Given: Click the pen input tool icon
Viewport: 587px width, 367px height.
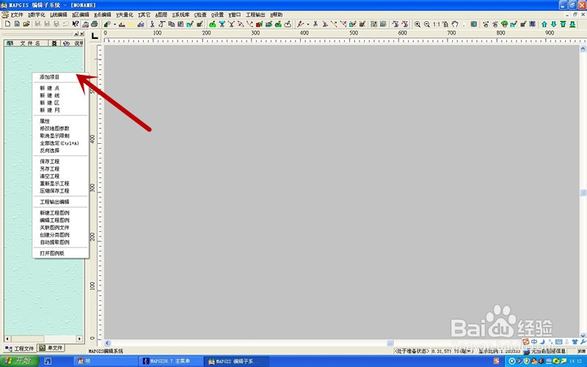Looking at the screenshot, I should pyautogui.click(x=300, y=24).
